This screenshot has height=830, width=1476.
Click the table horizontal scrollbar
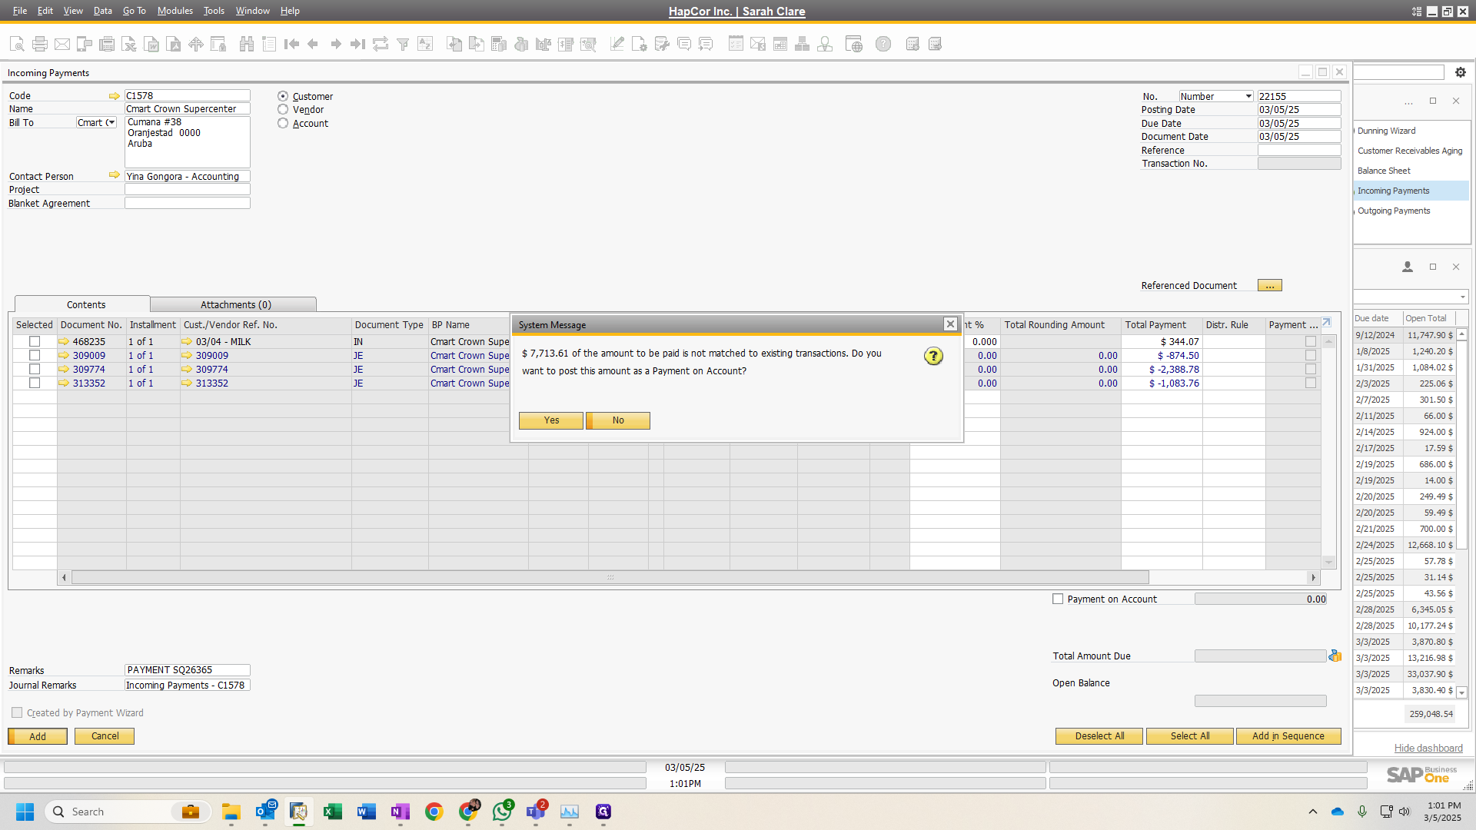click(x=610, y=577)
